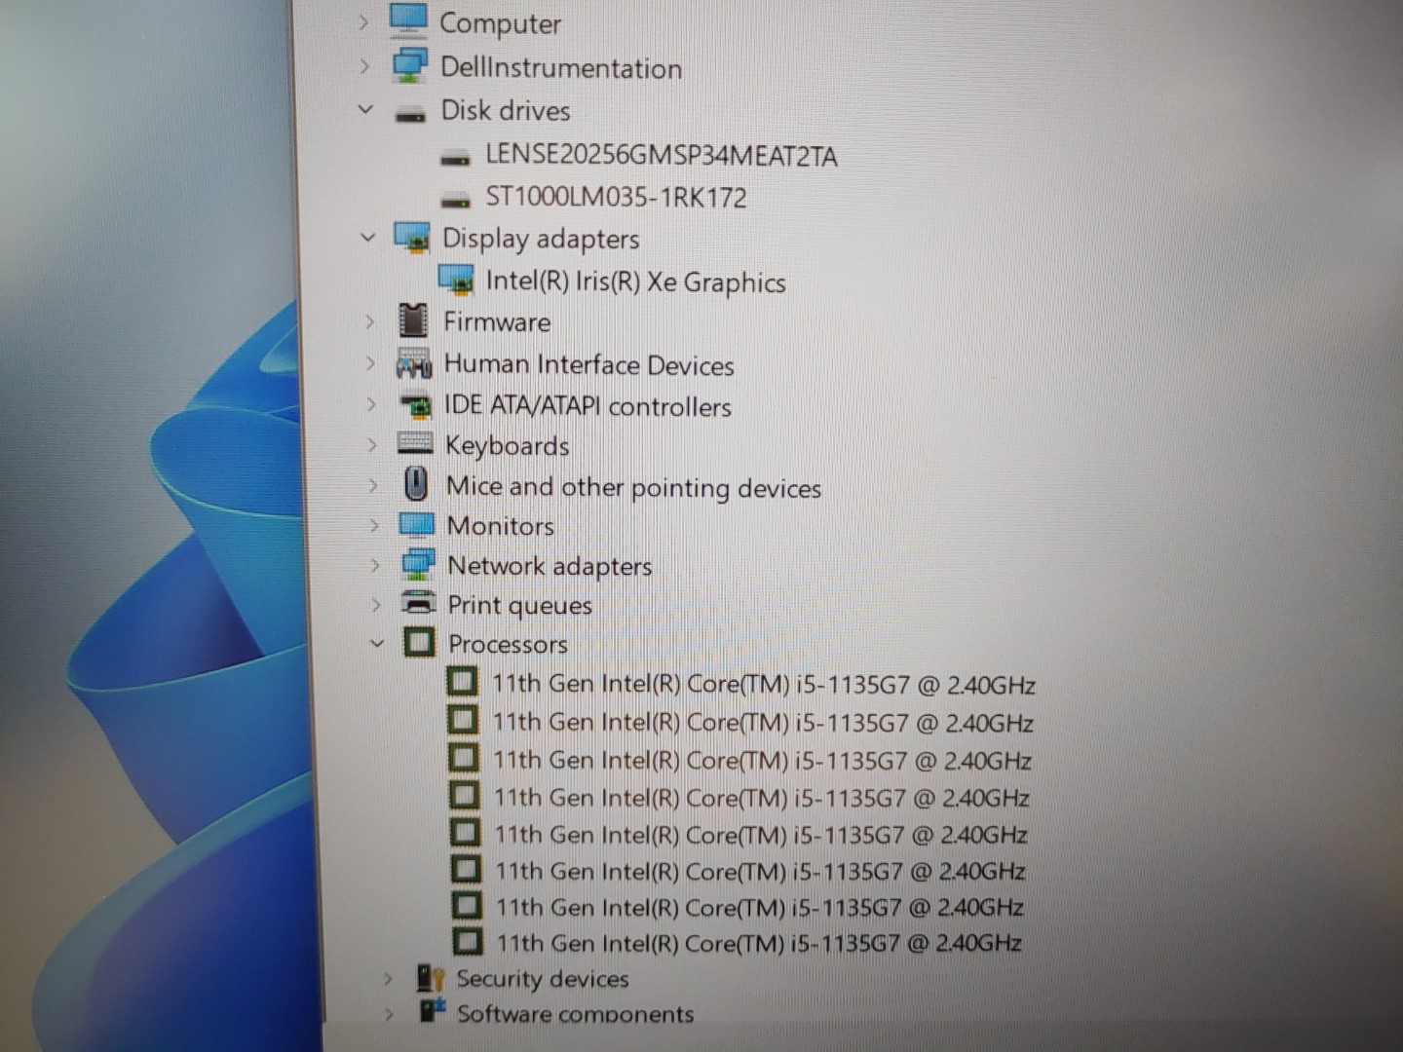Select the Keyboards label
The height and width of the screenshot is (1052, 1403).
508,446
